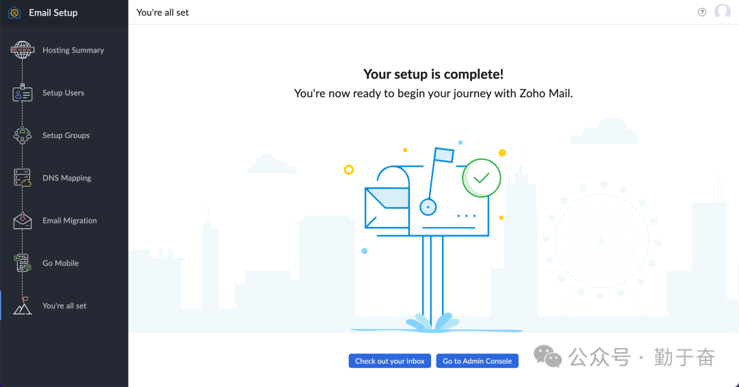
Task: Navigate to the DNS Mapping step
Action: click(66, 178)
